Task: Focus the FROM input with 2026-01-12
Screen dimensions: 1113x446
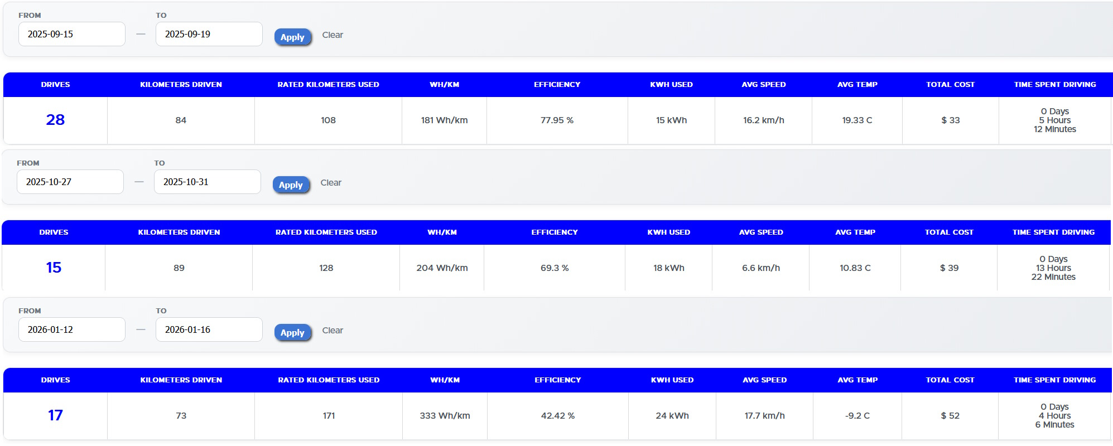Action: pos(71,329)
